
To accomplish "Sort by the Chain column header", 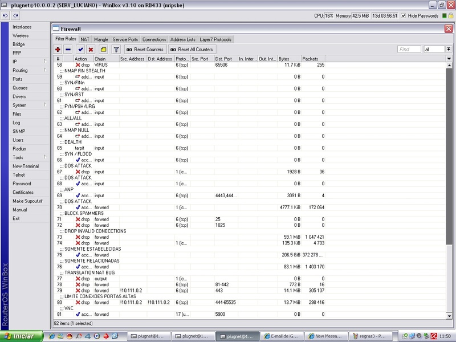I will tap(106, 59).
